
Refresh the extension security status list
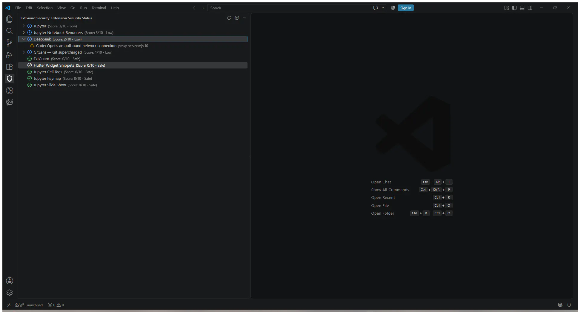[229, 18]
